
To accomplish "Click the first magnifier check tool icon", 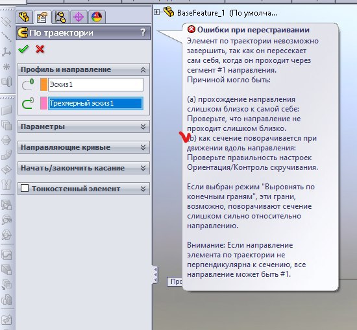I will (6, 205).
